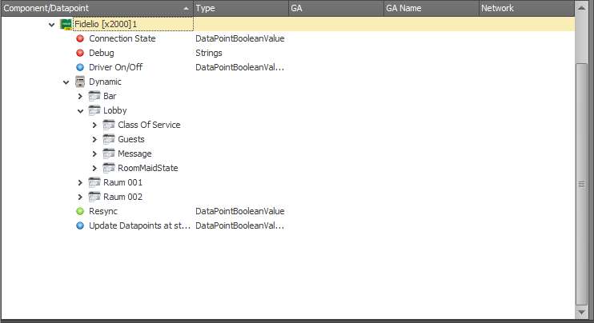Expand the RoomMaidState node
The image size is (594, 323).
94,168
